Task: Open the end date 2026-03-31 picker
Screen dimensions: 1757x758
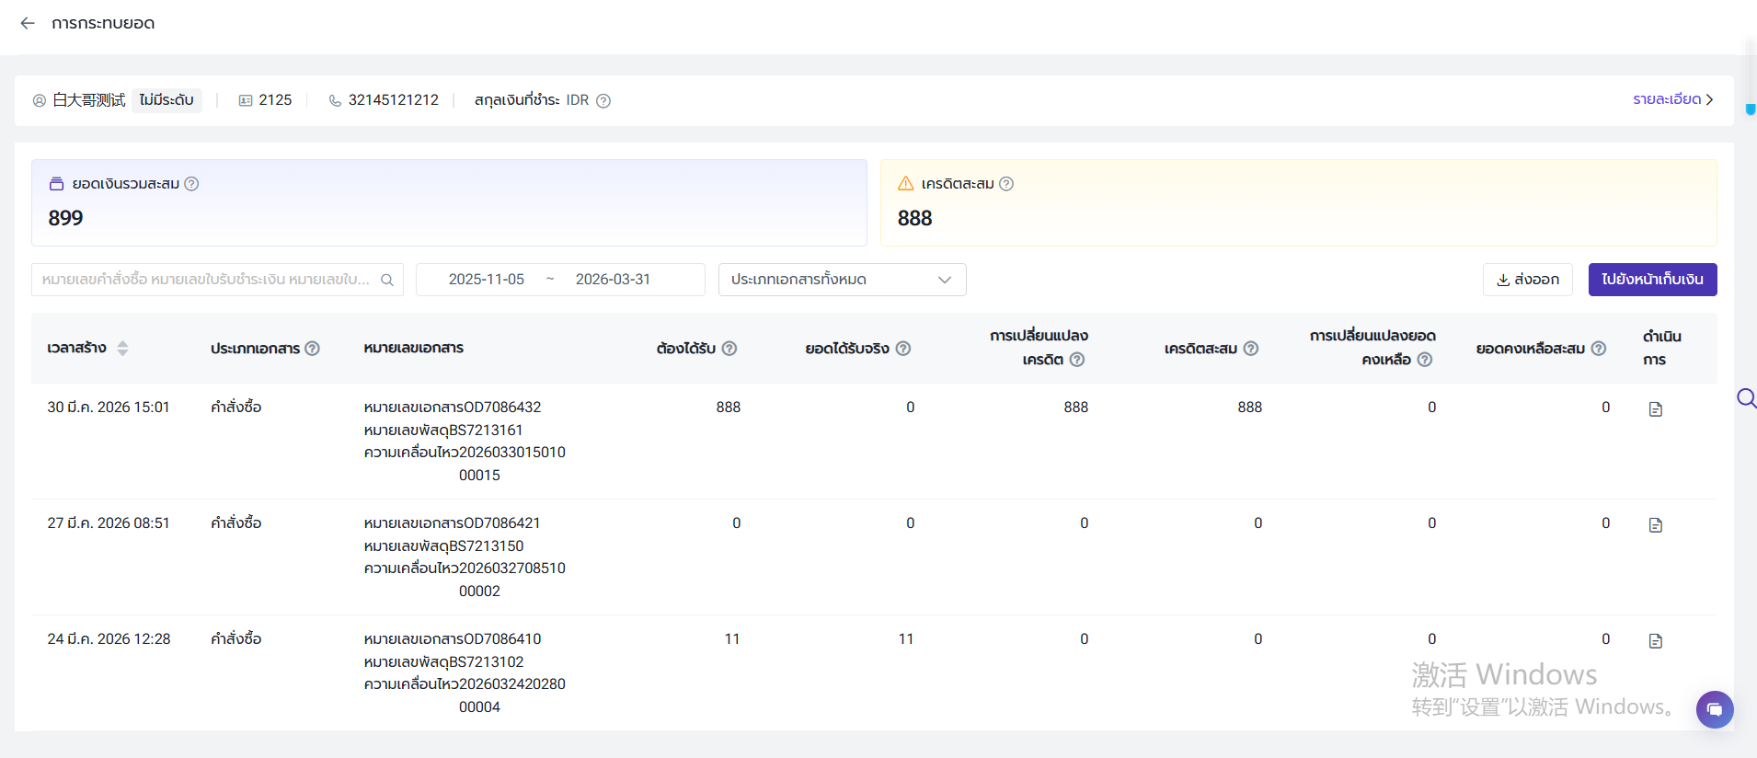Action: coord(613,280)
